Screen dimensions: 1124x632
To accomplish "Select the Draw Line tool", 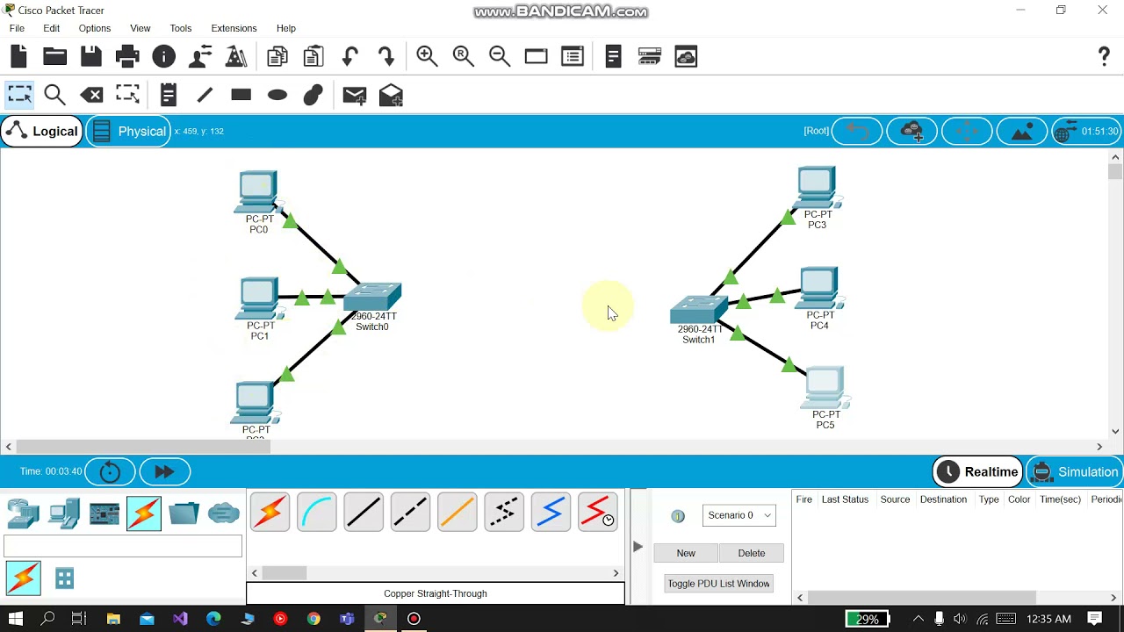I will (x=205, y=95).
